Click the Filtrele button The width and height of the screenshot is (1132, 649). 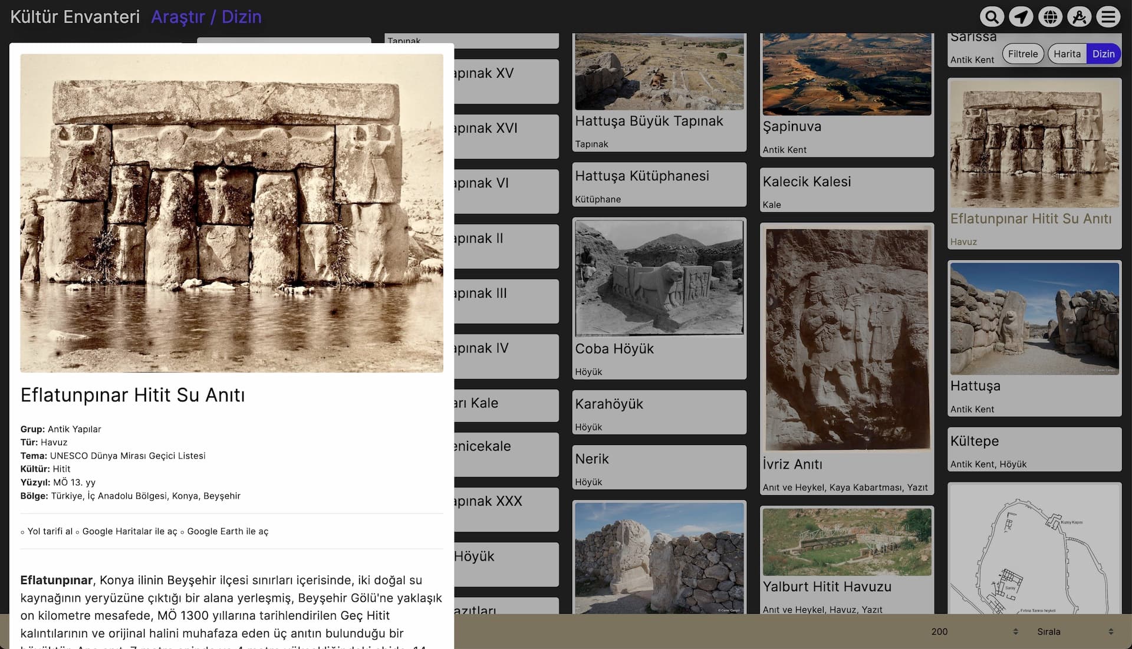tap(1023, 54)
